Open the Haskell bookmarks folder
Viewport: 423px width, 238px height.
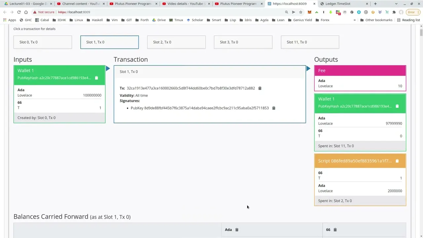coord(95,20)
